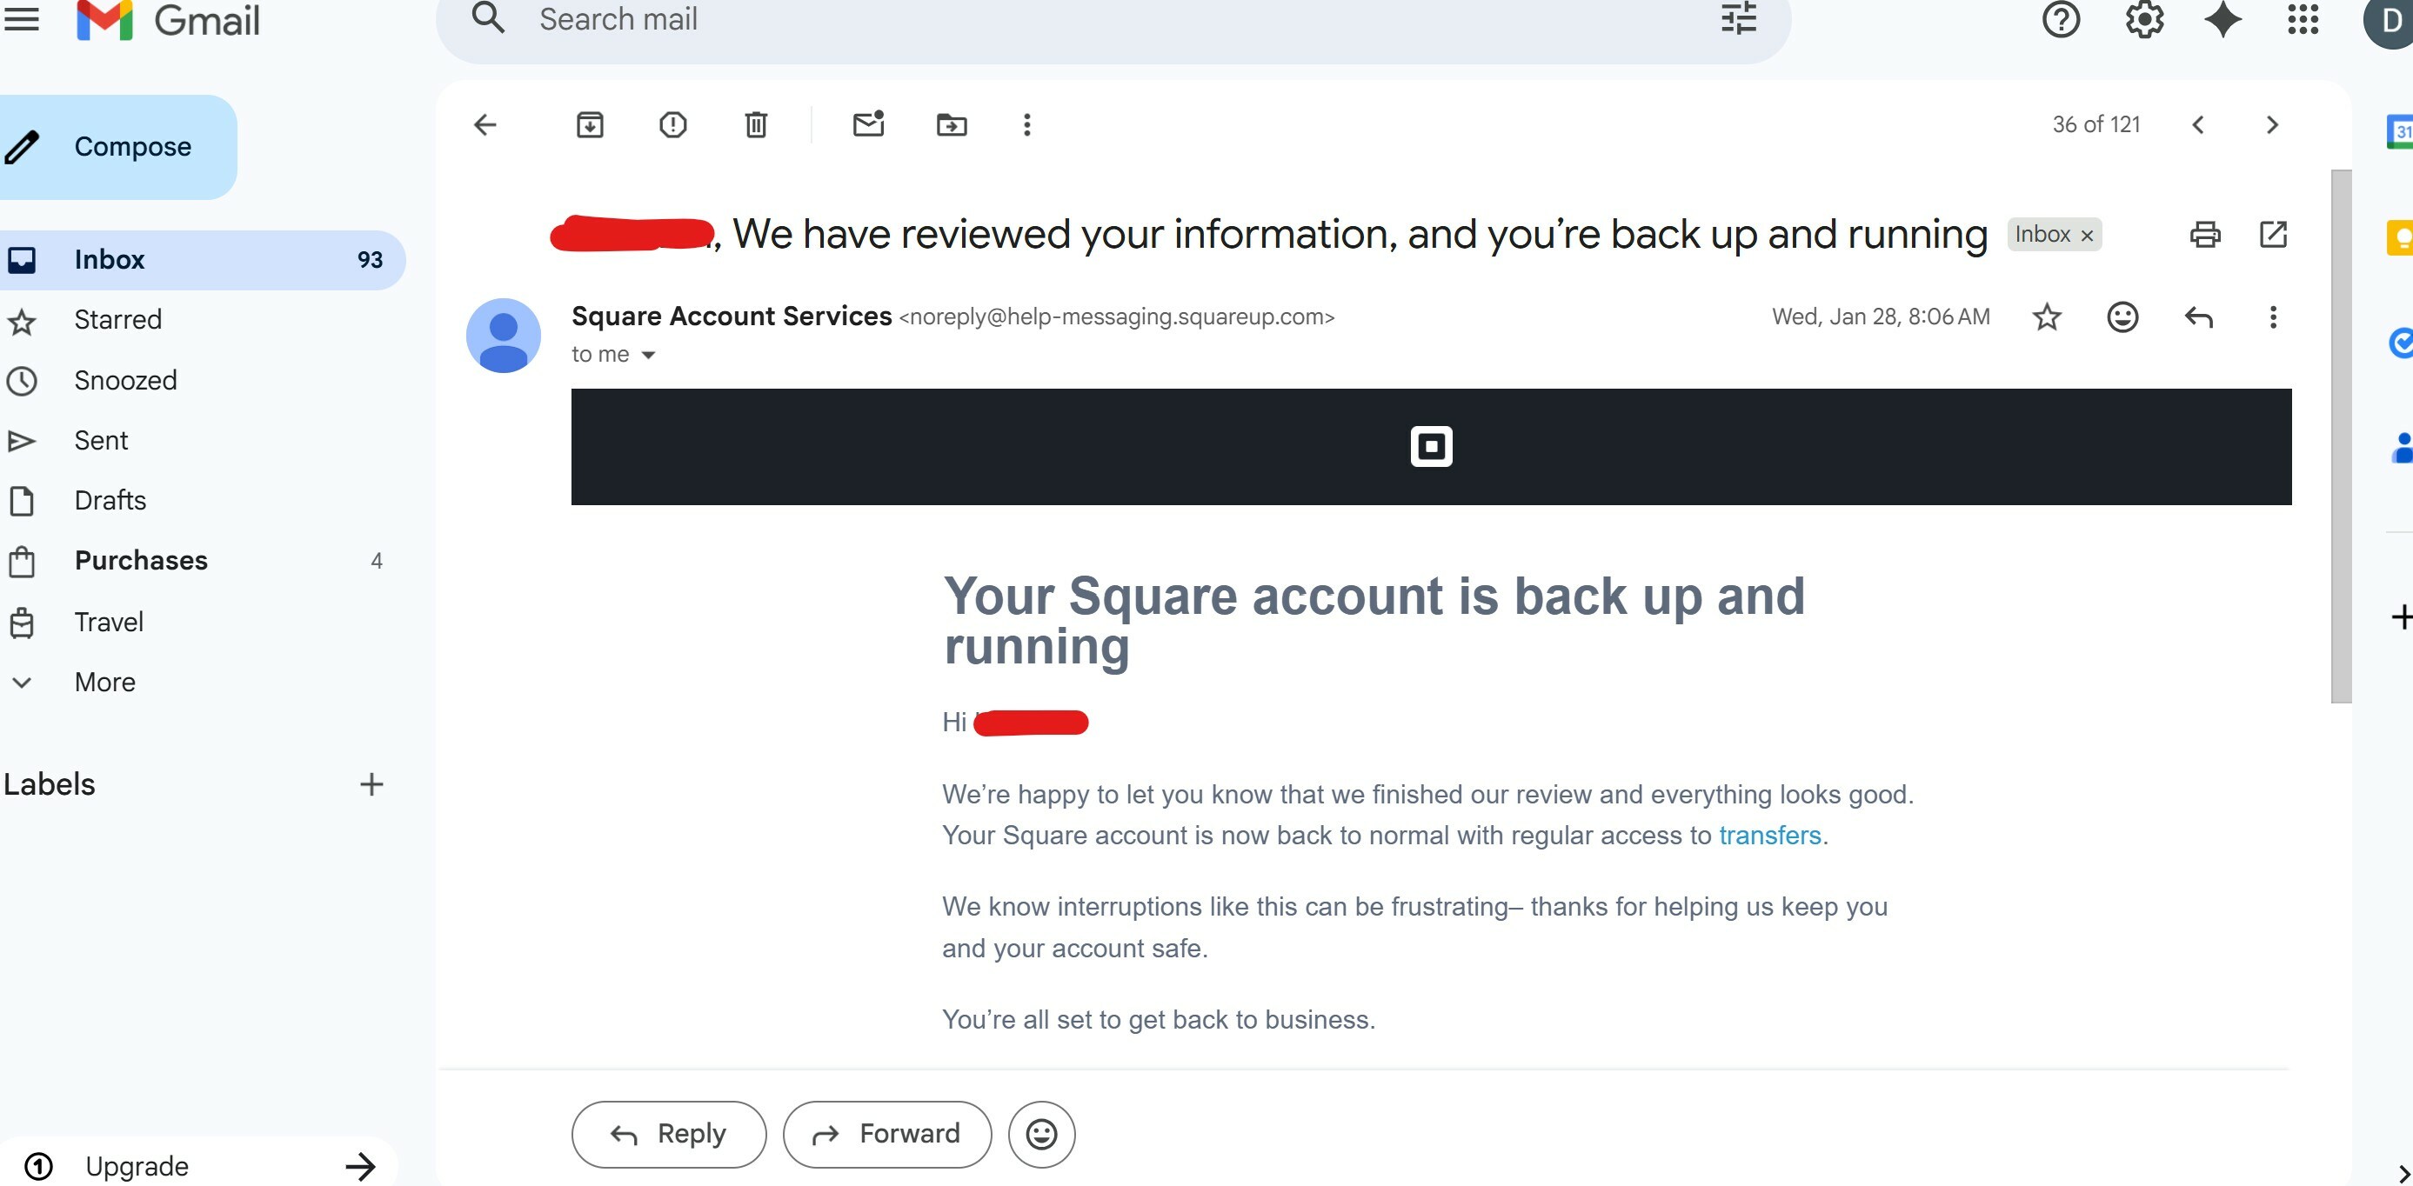Go to the Sent folder
The width and height of the screenshot is (2413, 1186).
101,440
